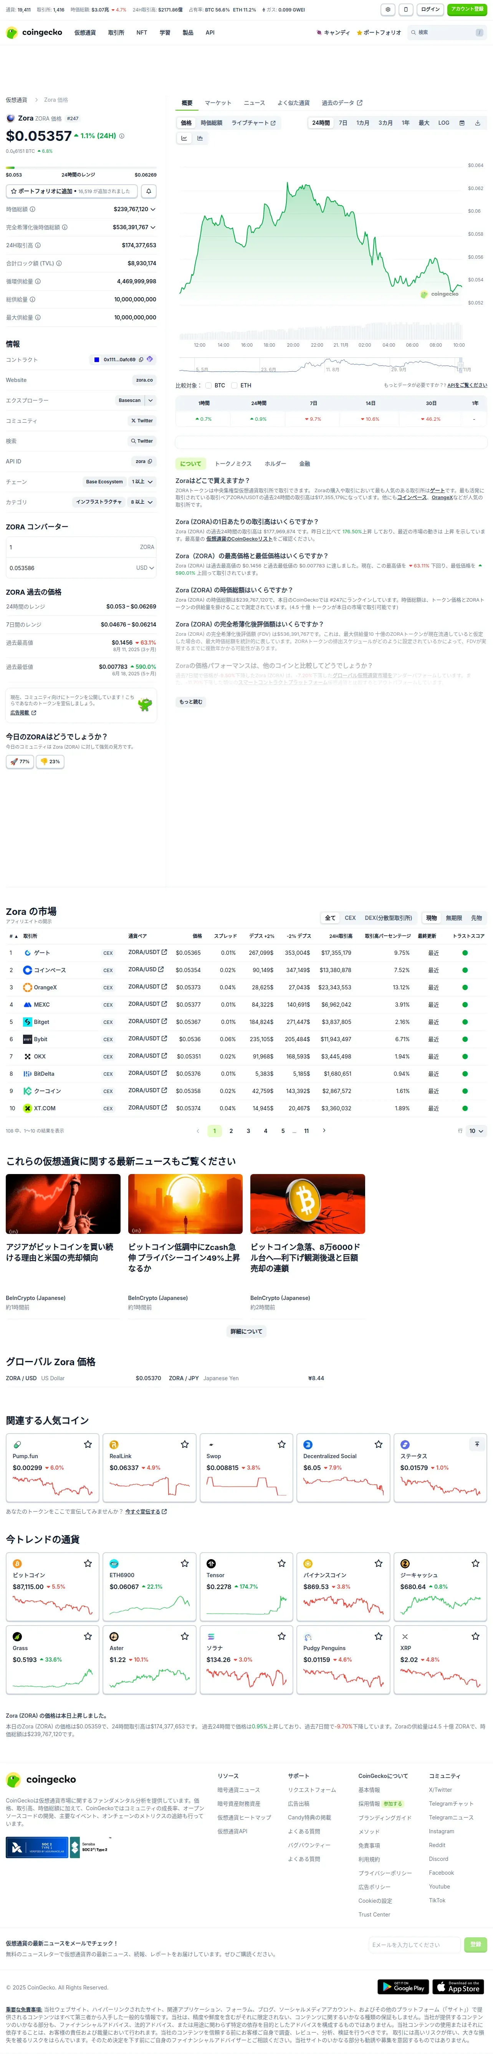Select the DEX(分散取引所) market filter
Image resolution: width=493 pixels, height=2054 pixels.
tap(389, 918)
